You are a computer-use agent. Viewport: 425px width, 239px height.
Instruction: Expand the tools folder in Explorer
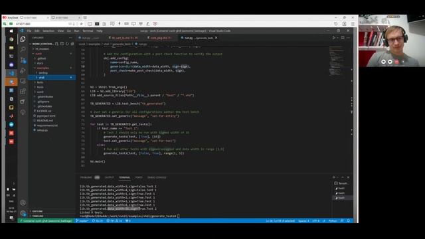(x=40, y=87)
